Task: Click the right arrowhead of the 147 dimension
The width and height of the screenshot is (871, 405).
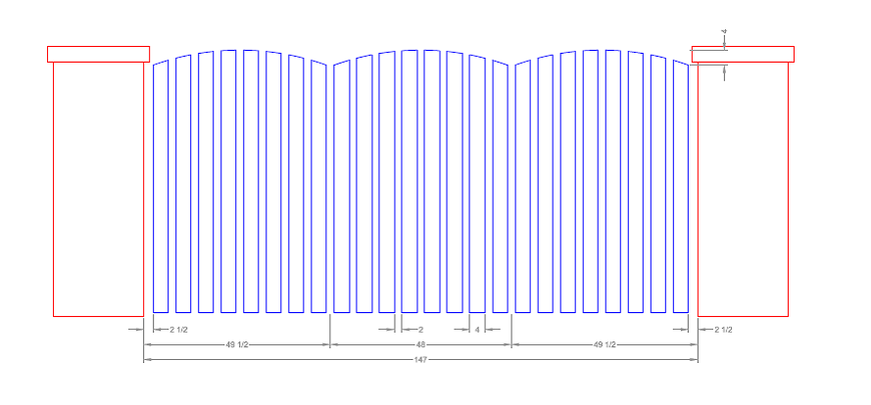Action: (694, 360)
